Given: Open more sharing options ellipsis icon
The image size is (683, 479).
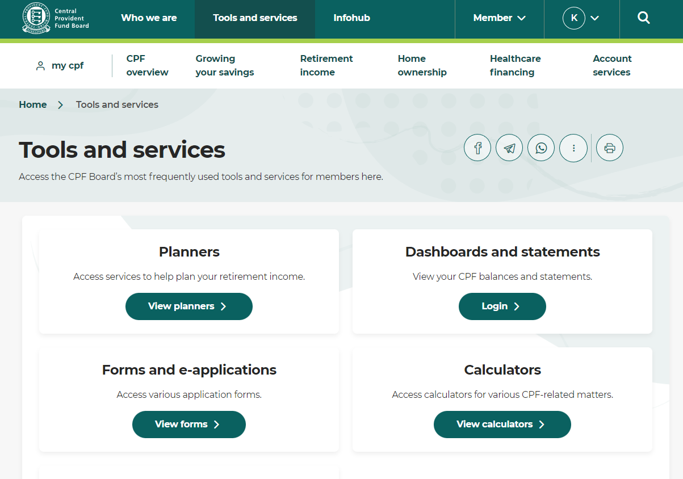Looking at the screenshot, I should tap(573, 148).
